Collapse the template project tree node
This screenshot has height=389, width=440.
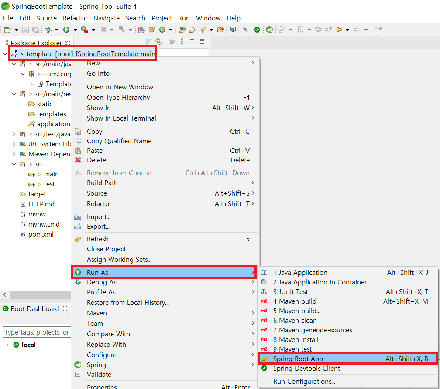[x=5, y=54]
